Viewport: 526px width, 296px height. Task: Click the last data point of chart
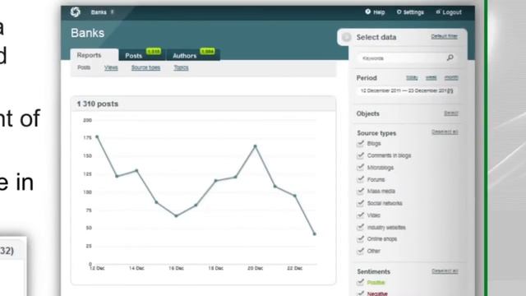[314, 234]
